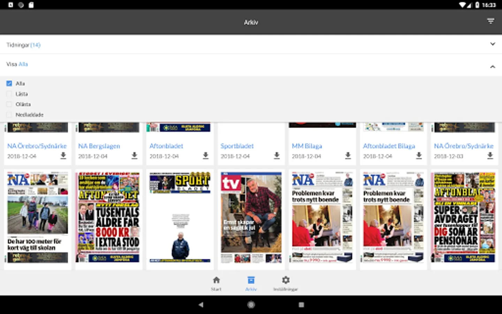Image resolution: width=502 pixels, height=314 pixels.
Task: Download Aftonbladet Bilaga 2018-12-04 issue
Action: [419, 156]
